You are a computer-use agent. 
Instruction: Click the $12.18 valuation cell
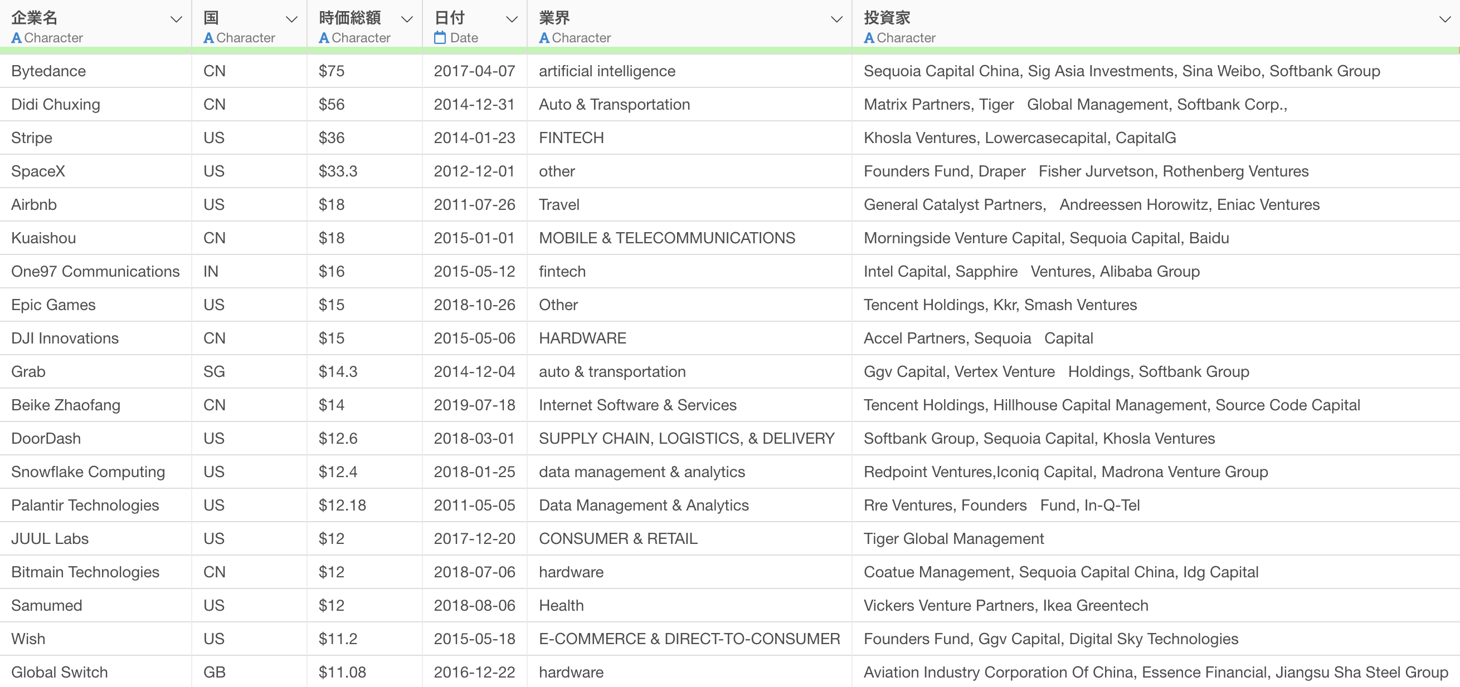364,505
